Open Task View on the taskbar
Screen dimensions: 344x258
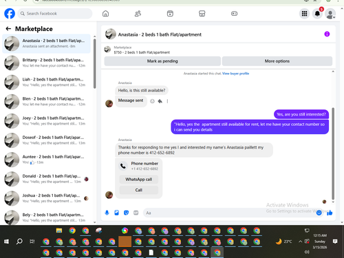point(32,241)
